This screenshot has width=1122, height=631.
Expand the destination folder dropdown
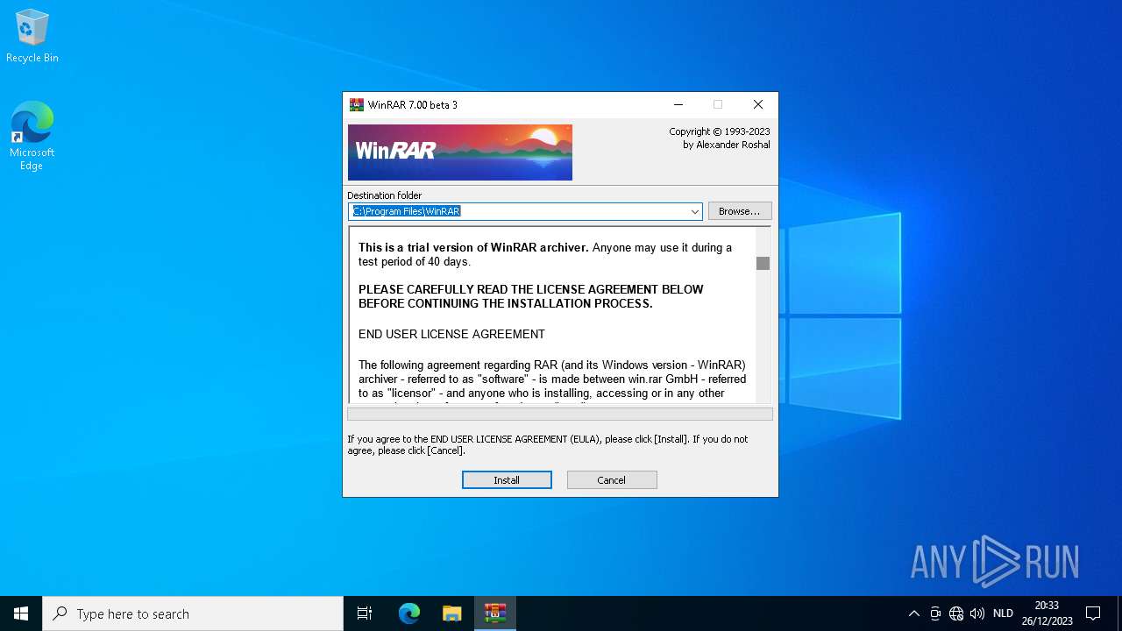pos(694,211)
